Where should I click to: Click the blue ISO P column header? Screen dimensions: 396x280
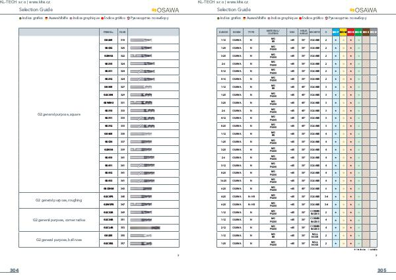tap(336, 31)
